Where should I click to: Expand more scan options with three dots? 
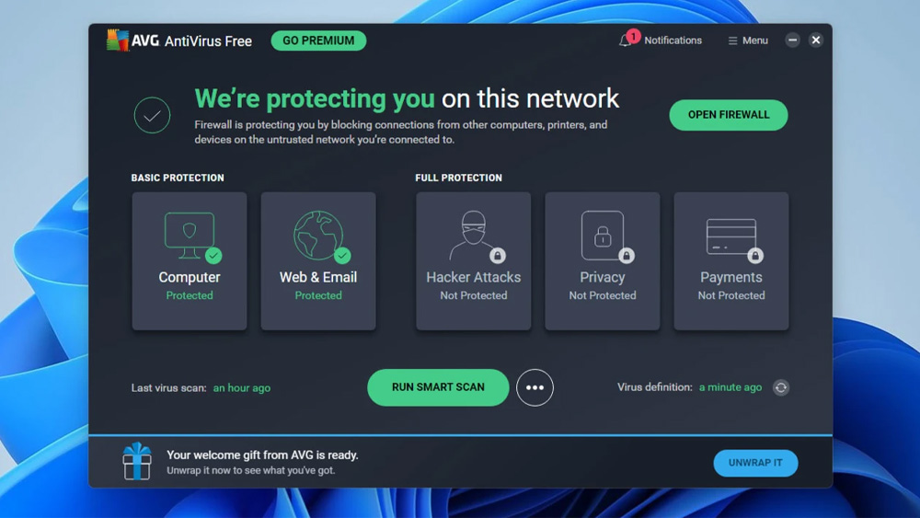(x=535, y=387)
